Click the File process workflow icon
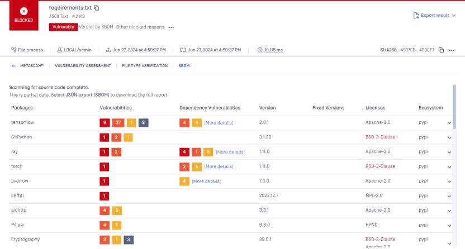Viewport: 465px width, 249px height. (13, 50)
